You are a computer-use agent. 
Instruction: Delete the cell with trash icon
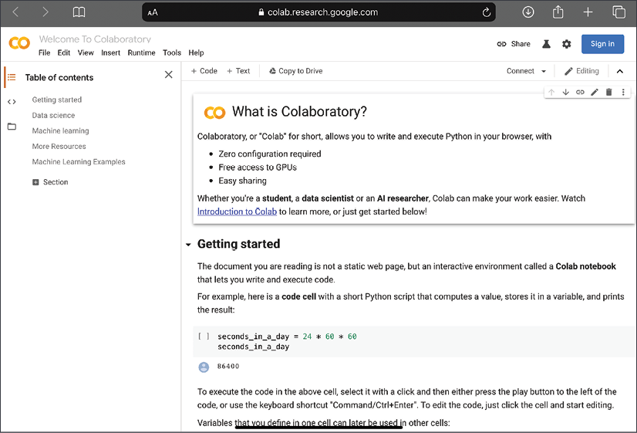608,93
